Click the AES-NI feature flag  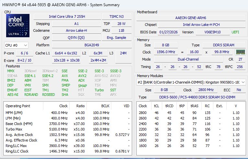tap(13, 95)
